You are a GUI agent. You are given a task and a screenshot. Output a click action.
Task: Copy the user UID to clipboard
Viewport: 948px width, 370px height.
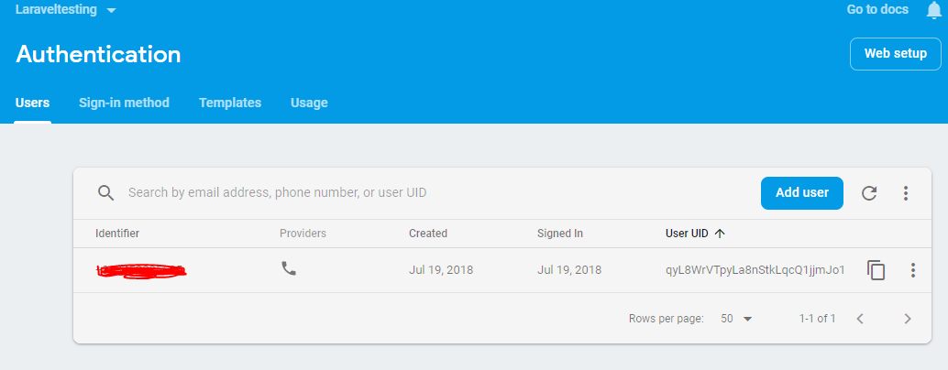tap(876, 270)
